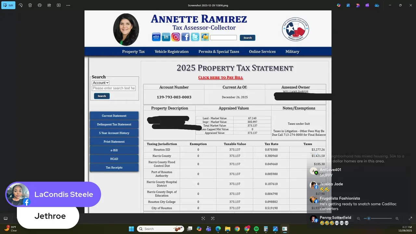Click the 'December 26, 2025' date
The height and width of the screenshot is (234, 416).
(x=235, y=97)
